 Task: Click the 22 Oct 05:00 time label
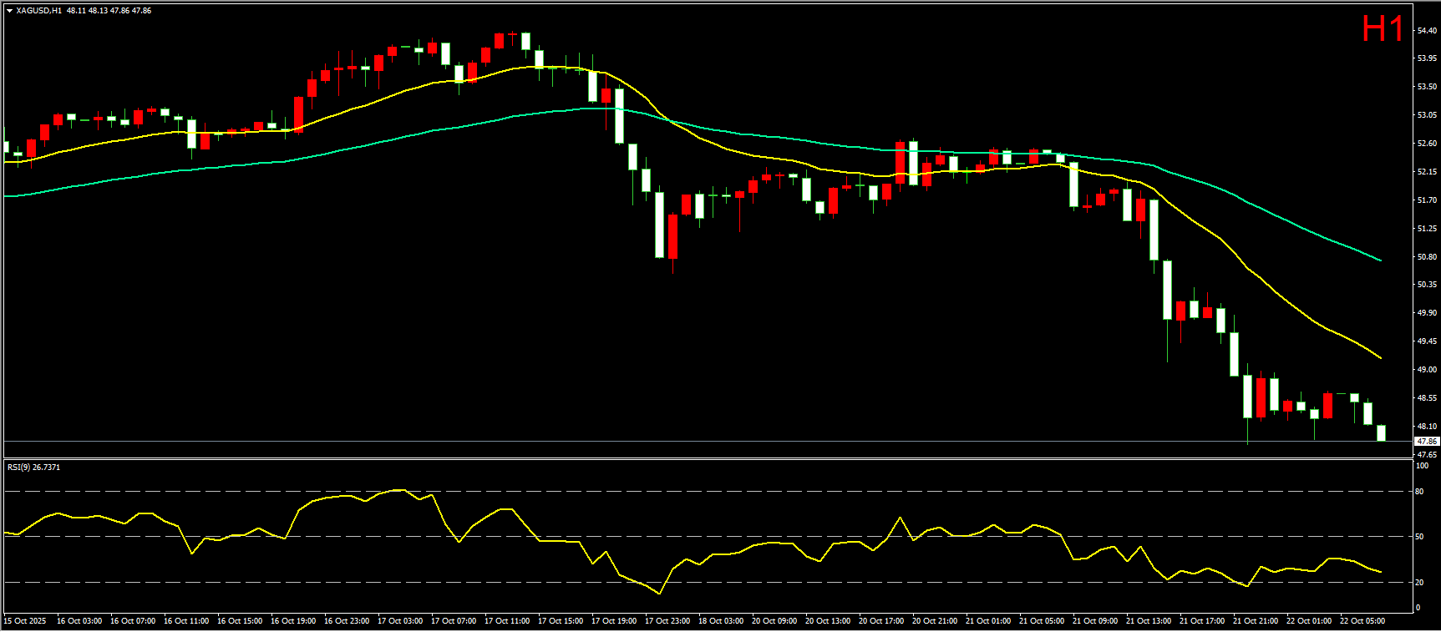coord(1362,621)
